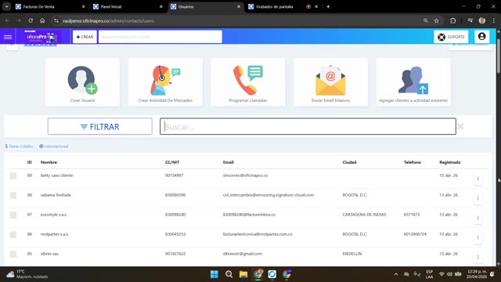Open the browser zoom indicator

point(426,20)
